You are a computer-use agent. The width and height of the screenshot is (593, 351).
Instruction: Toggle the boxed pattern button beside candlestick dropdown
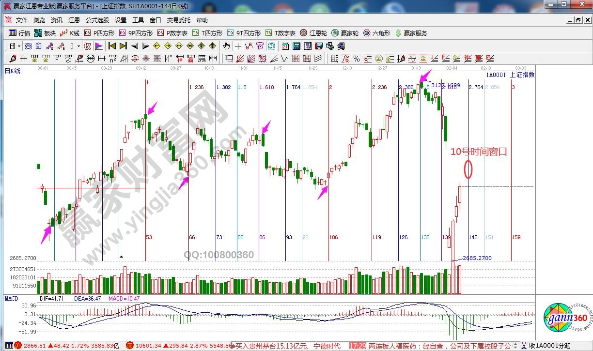click(x=87, y=46)
